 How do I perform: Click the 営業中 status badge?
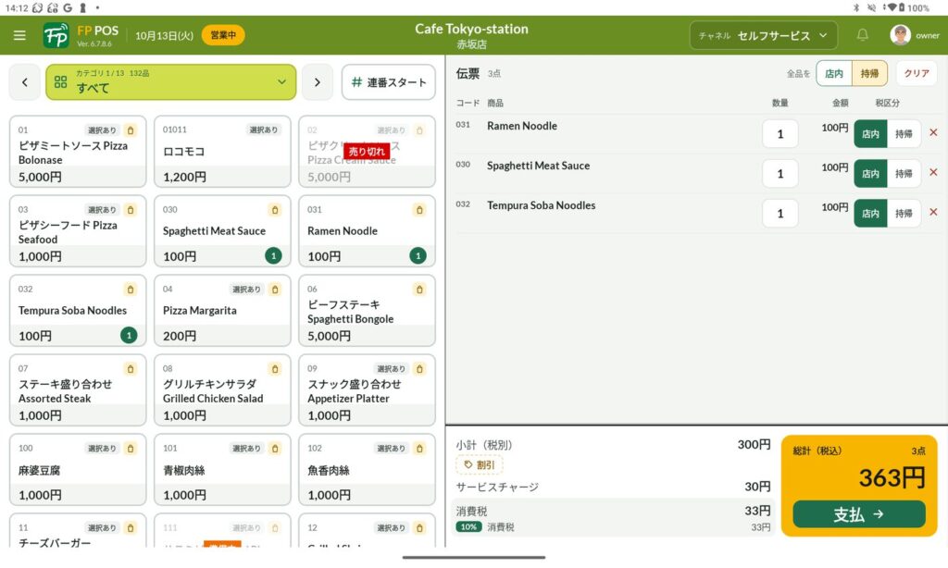click(223, 35)
